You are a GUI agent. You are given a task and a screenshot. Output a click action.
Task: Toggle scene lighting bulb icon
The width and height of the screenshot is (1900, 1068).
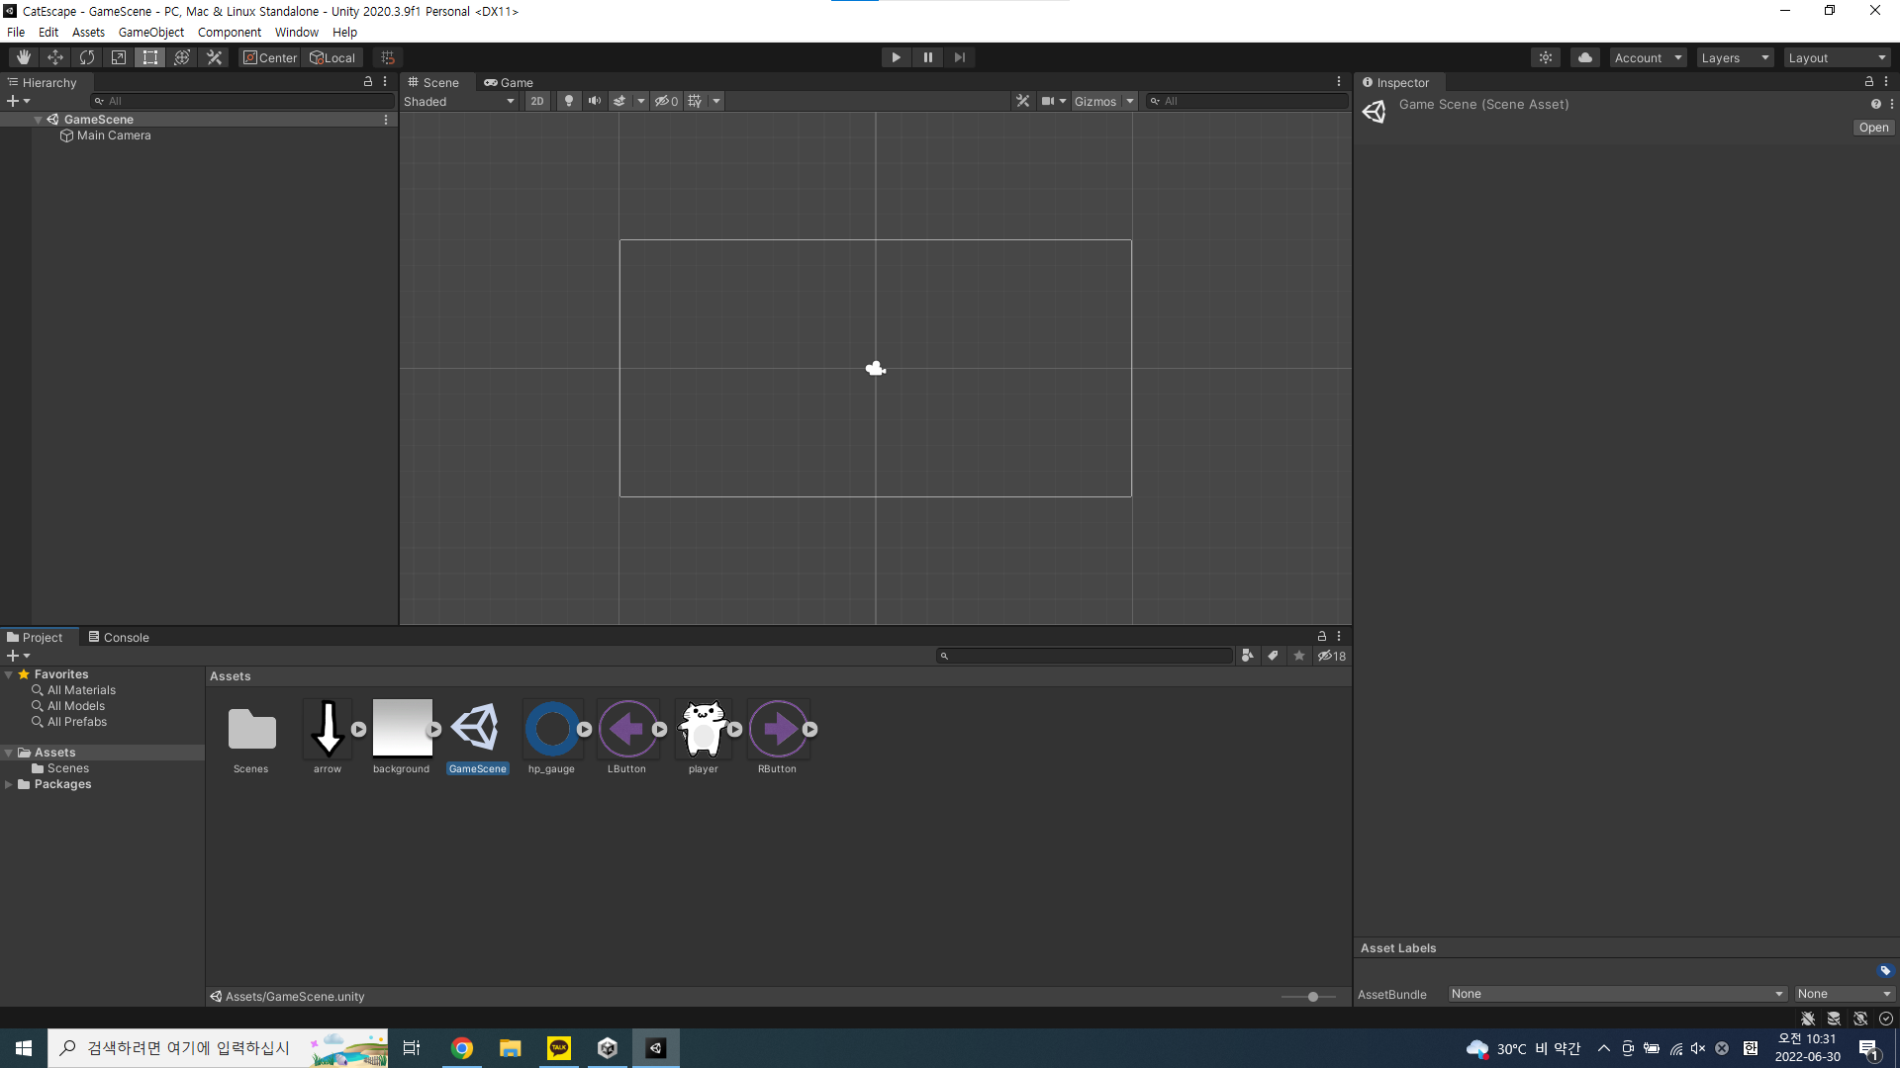pyautogui.click(x=568, y=101)
